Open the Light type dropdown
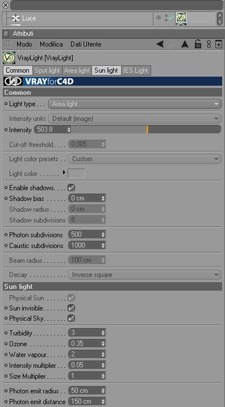225x407 pixels. tap(135, 104)
